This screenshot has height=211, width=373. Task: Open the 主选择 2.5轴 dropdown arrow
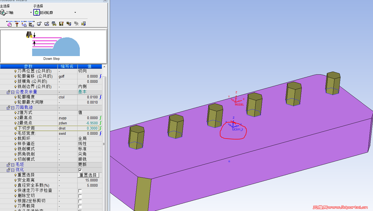click(31, 13)
